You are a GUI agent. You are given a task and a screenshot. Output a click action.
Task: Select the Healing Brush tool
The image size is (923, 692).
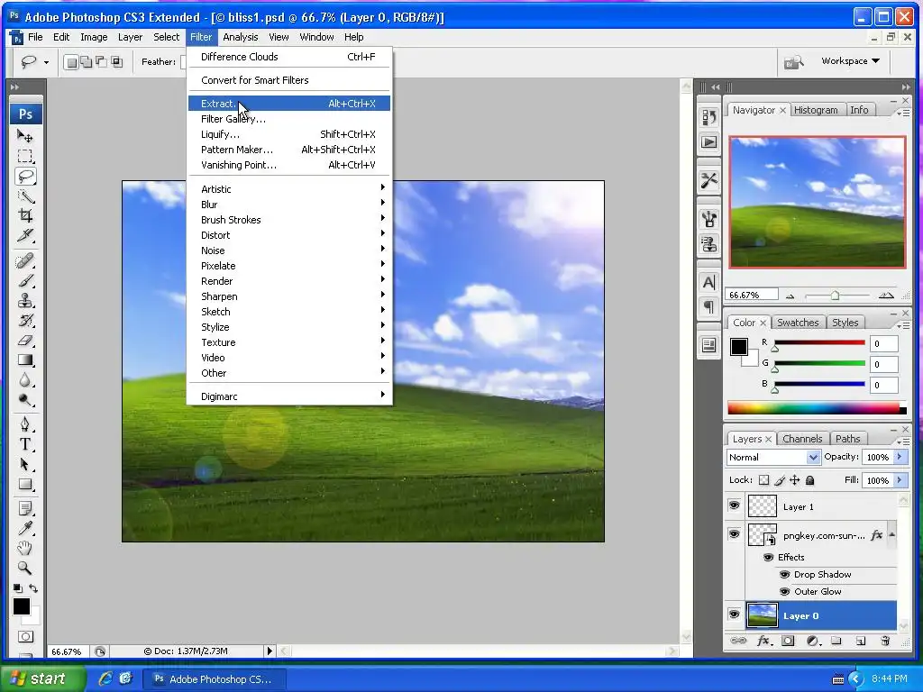point(24,260)
